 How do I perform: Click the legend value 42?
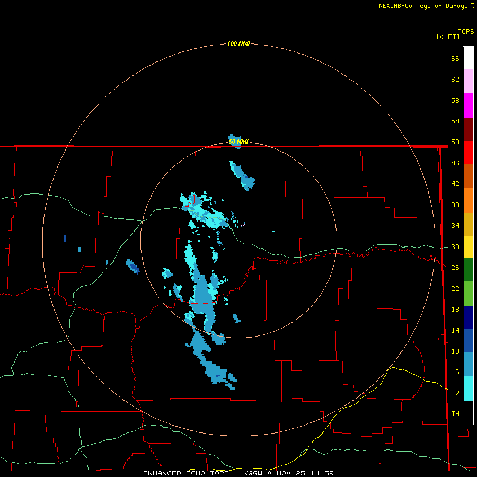click(455, 183)
